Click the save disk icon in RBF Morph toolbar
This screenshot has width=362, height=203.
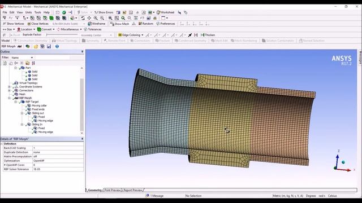coord(49,46)
